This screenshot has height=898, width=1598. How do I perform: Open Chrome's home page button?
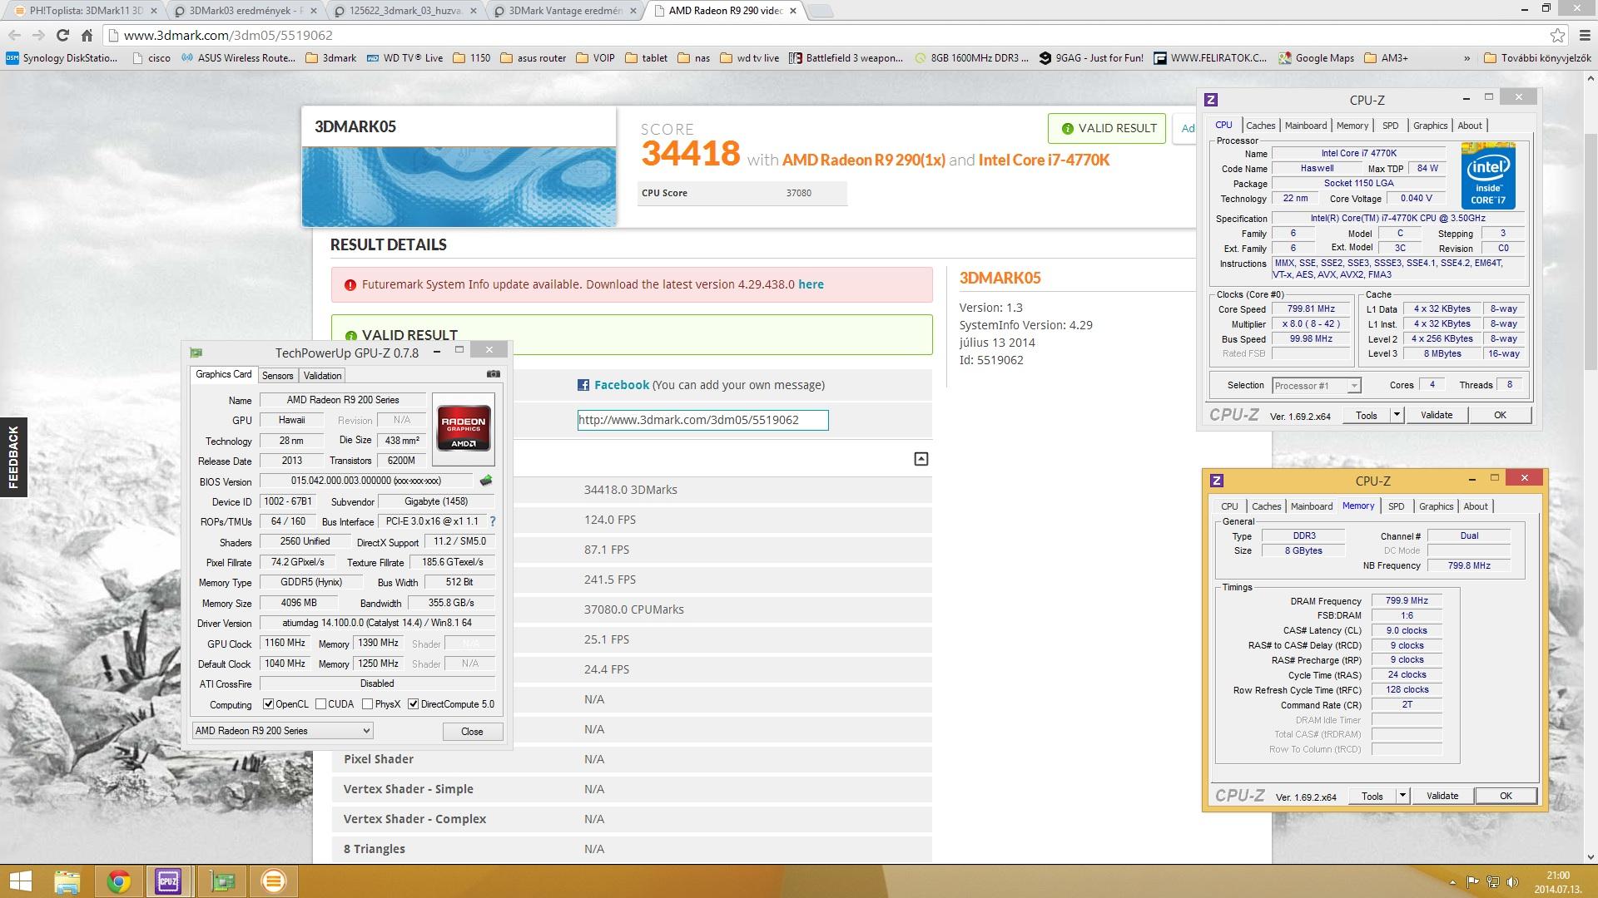coord(87,35)
